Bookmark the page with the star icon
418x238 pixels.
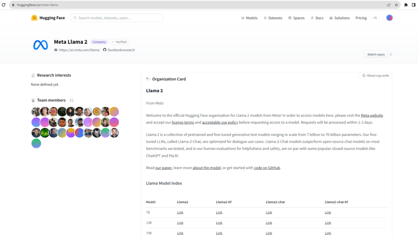tap(396, 4)
